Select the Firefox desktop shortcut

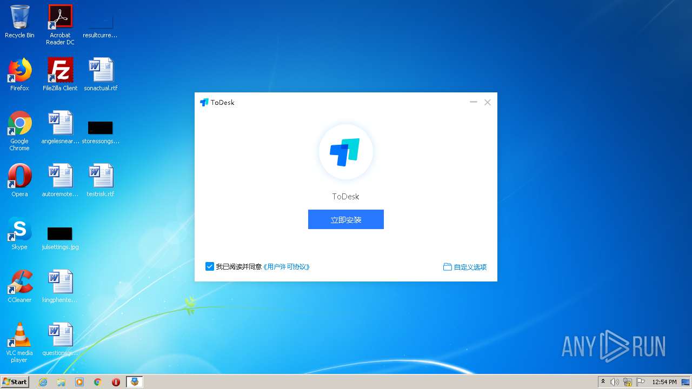19,75
